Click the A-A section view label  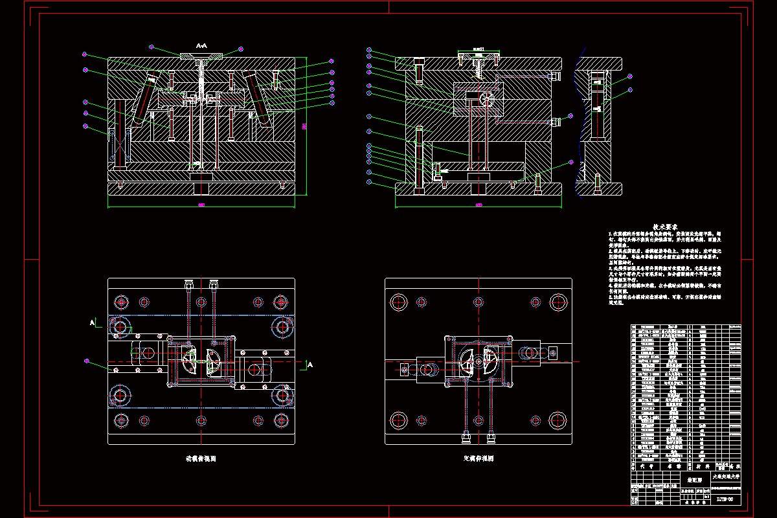(201, 46)
